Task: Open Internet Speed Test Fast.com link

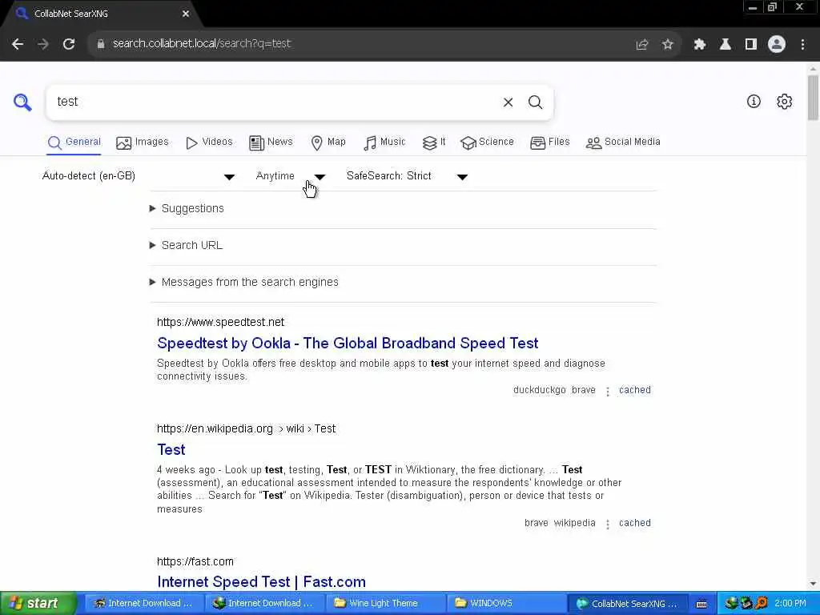Action: pos(262,582)
